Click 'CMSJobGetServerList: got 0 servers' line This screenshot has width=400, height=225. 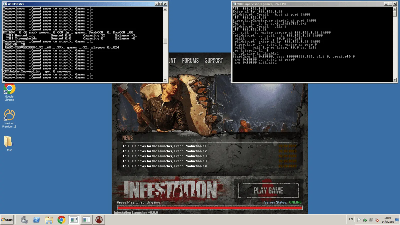pos(37,71)
